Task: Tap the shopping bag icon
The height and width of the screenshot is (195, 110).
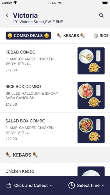Action: 9,185
